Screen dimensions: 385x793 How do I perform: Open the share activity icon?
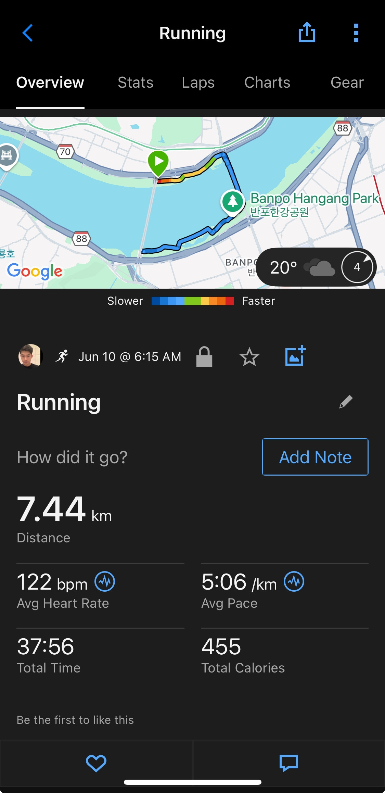(x=307, y=32)
